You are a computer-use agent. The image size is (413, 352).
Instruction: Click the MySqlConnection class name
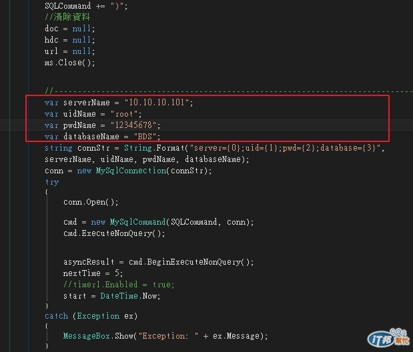coord(131,171)
